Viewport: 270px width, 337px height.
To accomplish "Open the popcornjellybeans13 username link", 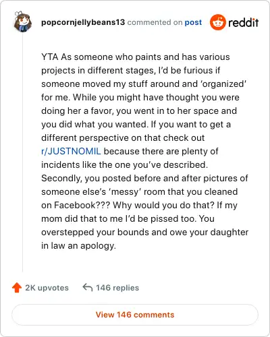I will (83, 22).
